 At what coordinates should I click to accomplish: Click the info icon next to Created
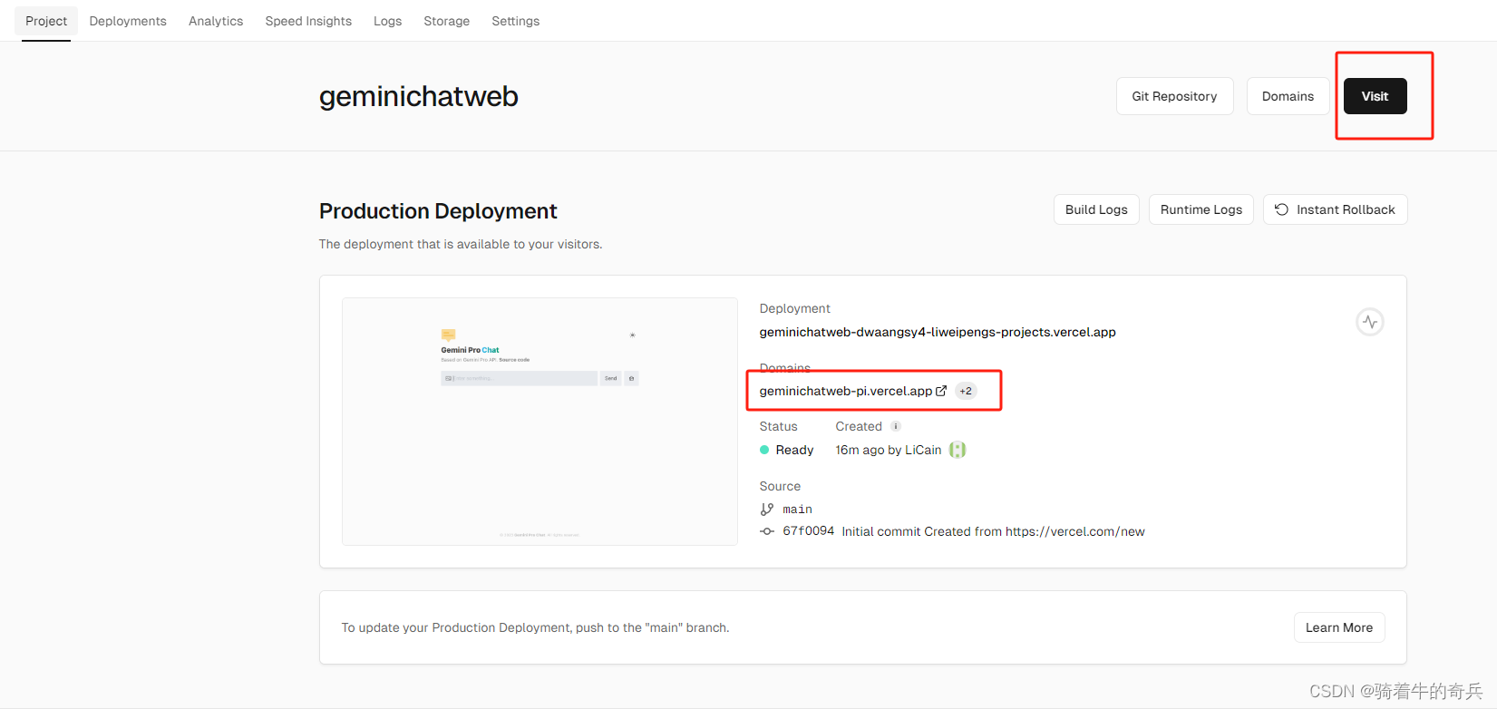(896, 426)
